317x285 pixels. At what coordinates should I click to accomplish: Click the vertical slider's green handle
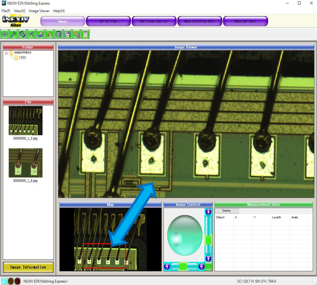[209, 240]
